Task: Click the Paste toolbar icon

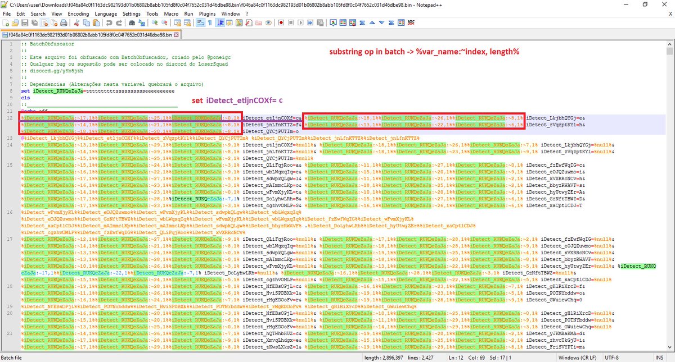Action: pyautogui.click(x=96, y=23)
